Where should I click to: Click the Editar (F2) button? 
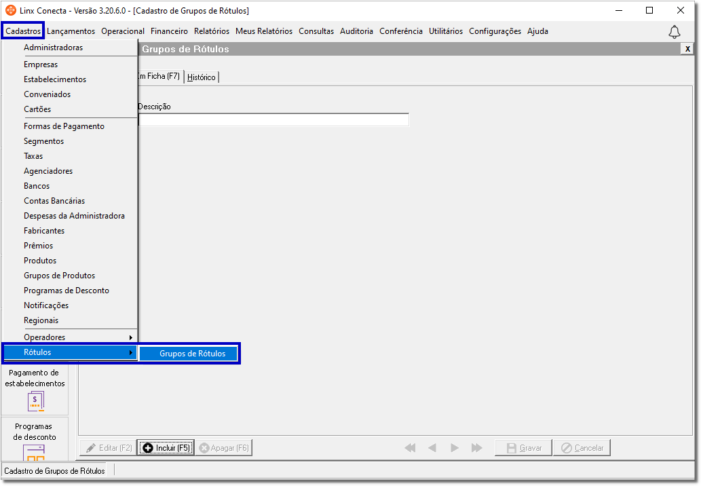109,447
